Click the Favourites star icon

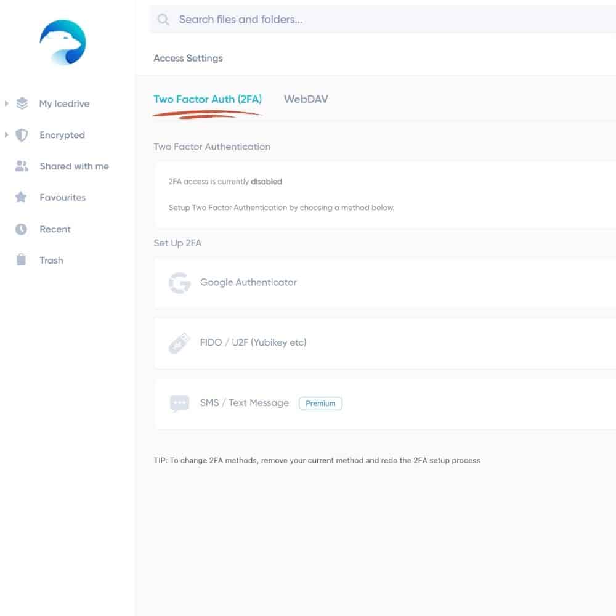pyautogui.click(x=21, y=197)
